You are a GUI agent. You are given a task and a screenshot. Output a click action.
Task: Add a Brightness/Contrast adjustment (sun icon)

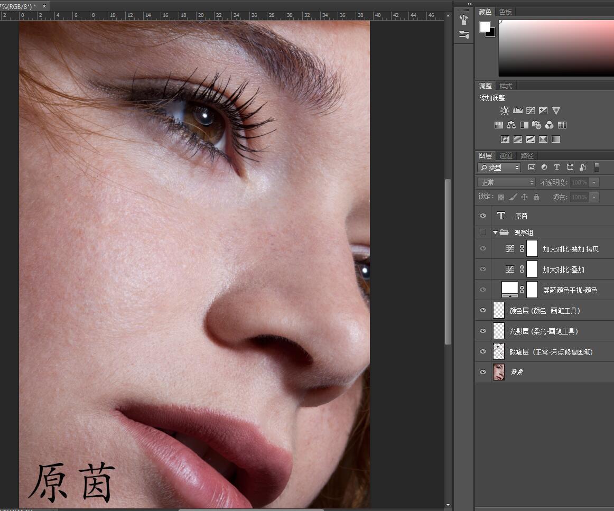(505, 111)
